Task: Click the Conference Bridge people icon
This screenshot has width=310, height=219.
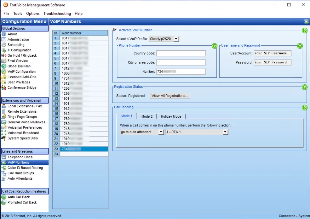Action: click(4, 87)
